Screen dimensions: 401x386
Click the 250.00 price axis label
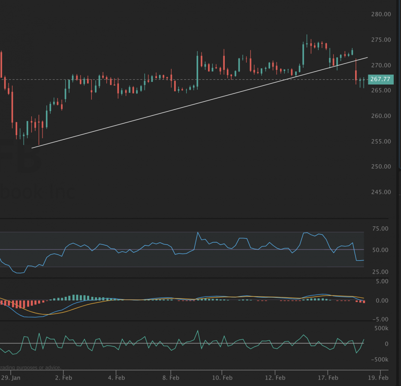click(381, 167)
